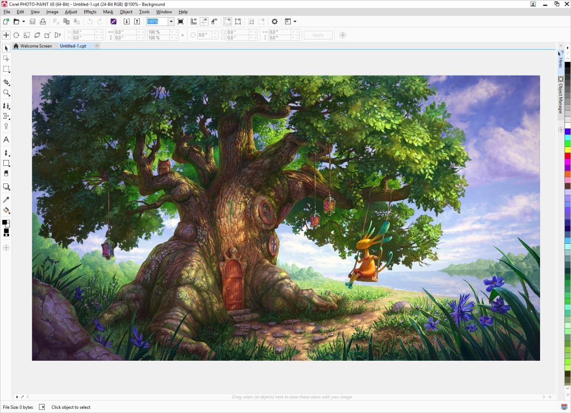571x413 pixels.
Task: Expand the zoom level dropdown
Action: click(x=171, y=21)
